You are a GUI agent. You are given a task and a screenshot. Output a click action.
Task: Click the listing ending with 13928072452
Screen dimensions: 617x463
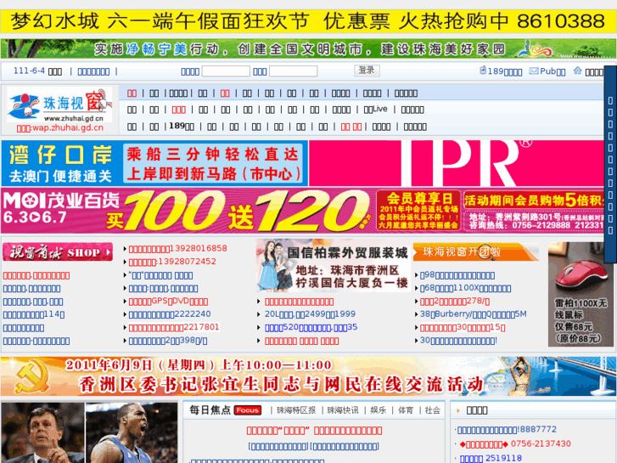(x=172, y=262)
